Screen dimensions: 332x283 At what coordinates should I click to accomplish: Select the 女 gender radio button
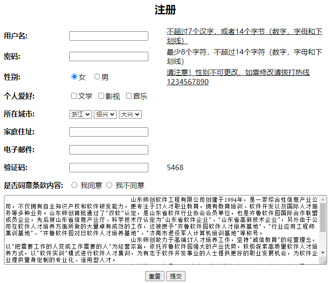point(74,77)
